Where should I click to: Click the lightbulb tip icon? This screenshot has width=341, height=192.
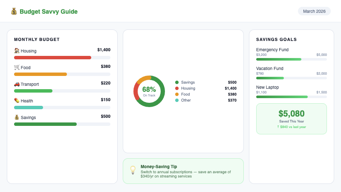[x=133, y=170]
